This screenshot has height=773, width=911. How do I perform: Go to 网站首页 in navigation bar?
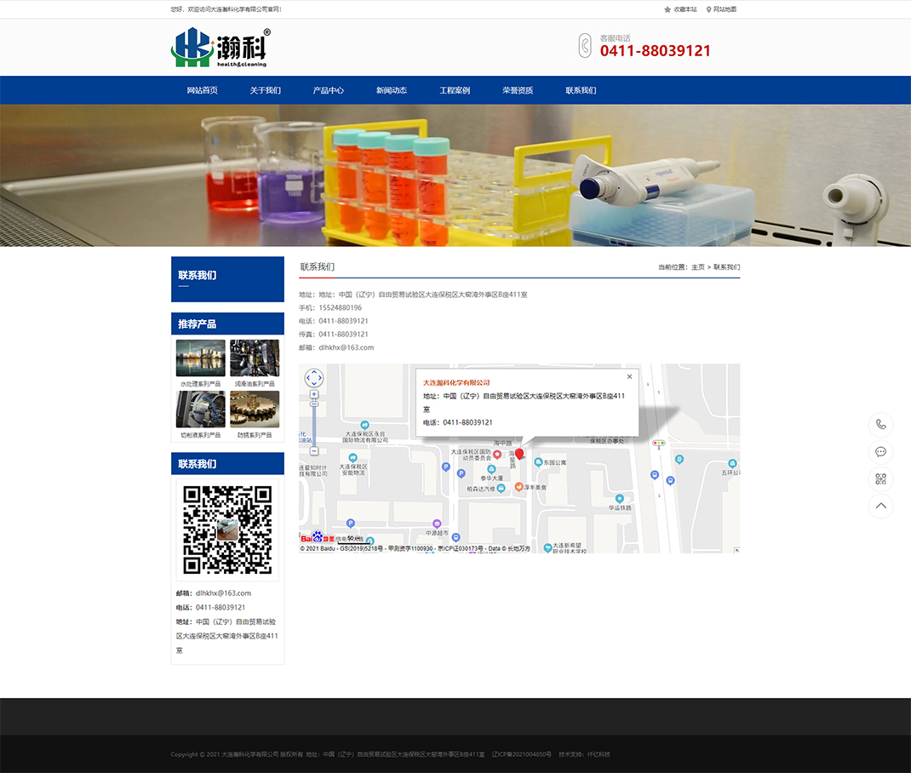(x=203, y=90)
